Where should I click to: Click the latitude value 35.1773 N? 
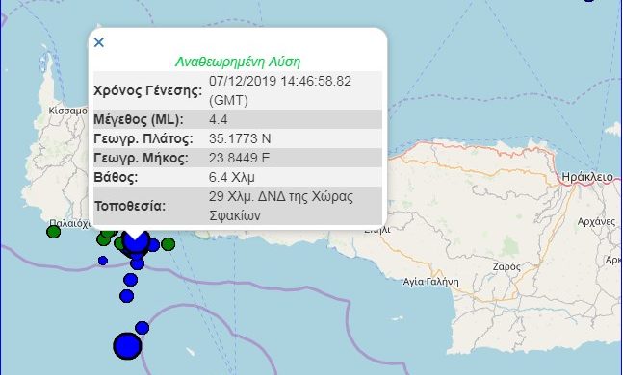click(x=240, y=138)
